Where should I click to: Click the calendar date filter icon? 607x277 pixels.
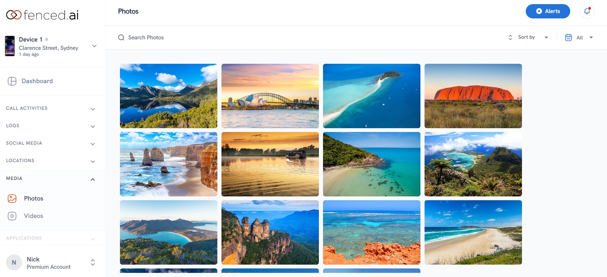click(x=568, y=37)
